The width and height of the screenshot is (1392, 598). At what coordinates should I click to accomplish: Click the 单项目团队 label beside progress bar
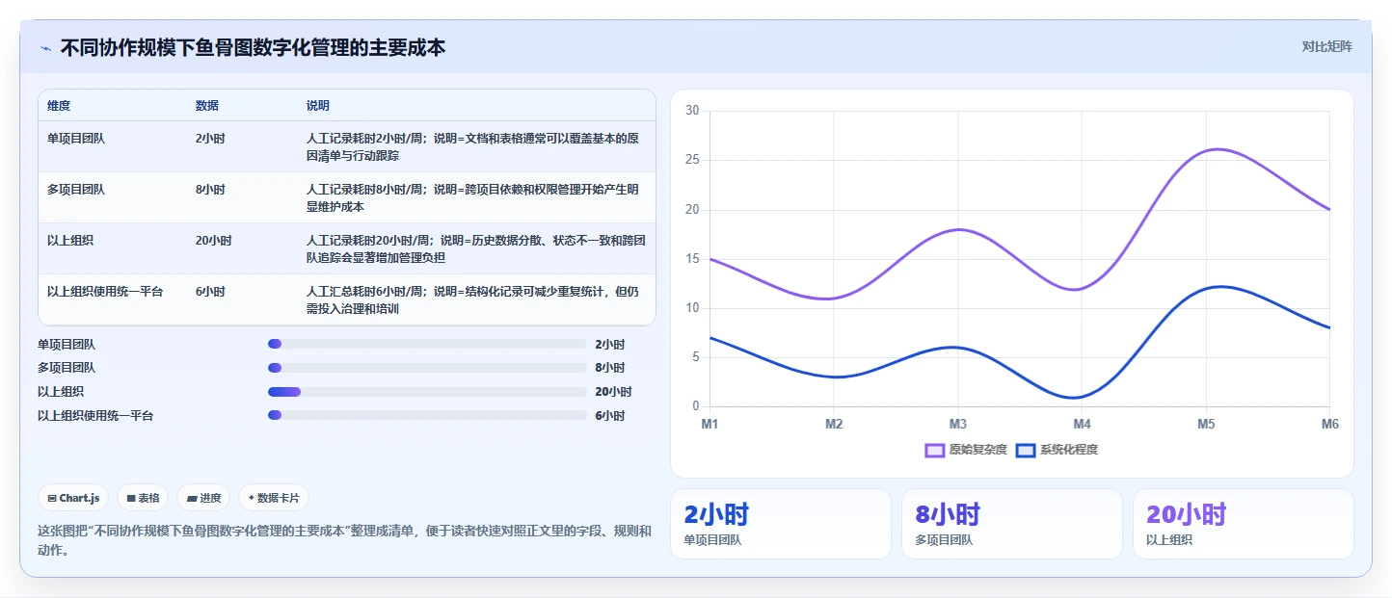(x=67, y=344)
